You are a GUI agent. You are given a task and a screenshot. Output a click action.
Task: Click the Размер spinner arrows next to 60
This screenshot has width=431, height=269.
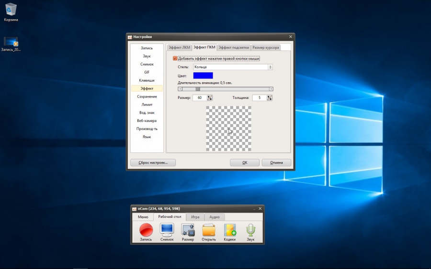pyautogui.click(x=210, y=98)
